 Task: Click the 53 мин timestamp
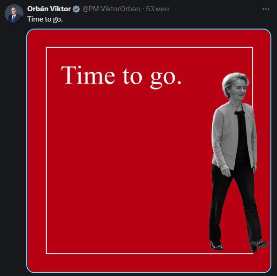click(157, 9)
